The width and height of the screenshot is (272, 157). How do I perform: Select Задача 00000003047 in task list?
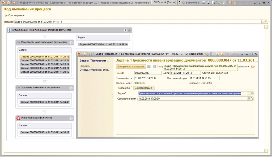pyautogui.click(x=45, y=57)
